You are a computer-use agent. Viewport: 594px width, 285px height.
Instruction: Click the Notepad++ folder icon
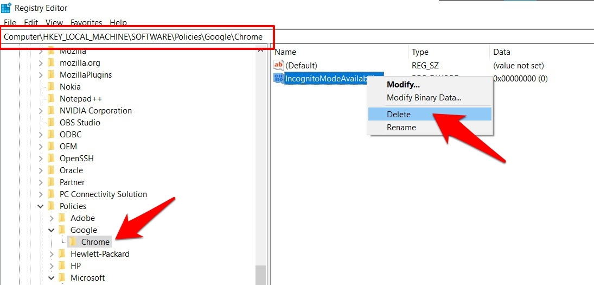coord(52,99)
